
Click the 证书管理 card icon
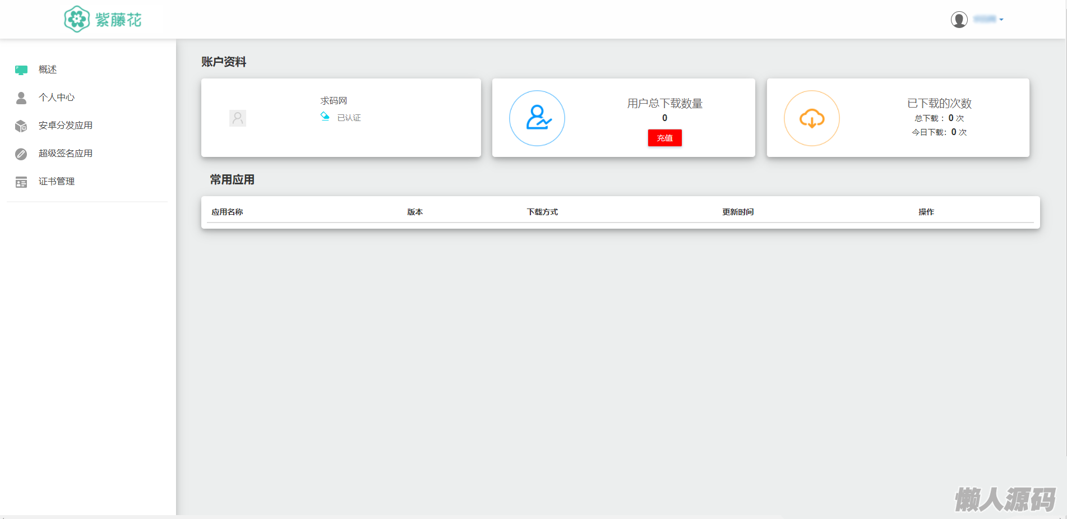(21, 182)
